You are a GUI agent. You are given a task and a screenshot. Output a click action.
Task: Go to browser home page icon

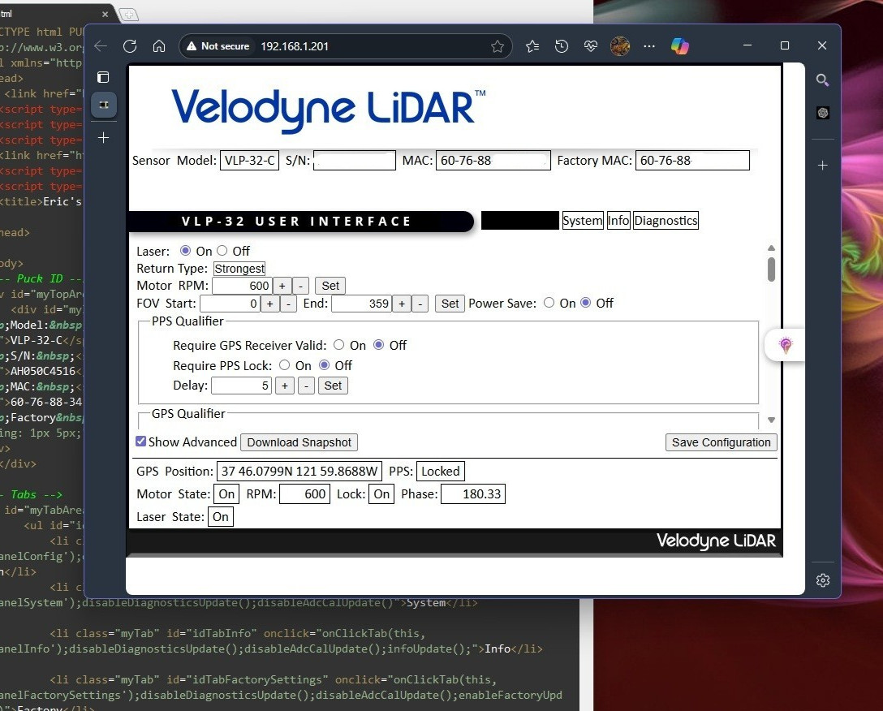coord(159,46)
